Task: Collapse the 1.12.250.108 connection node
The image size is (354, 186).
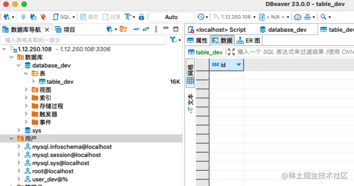Action: coord(4,49)
